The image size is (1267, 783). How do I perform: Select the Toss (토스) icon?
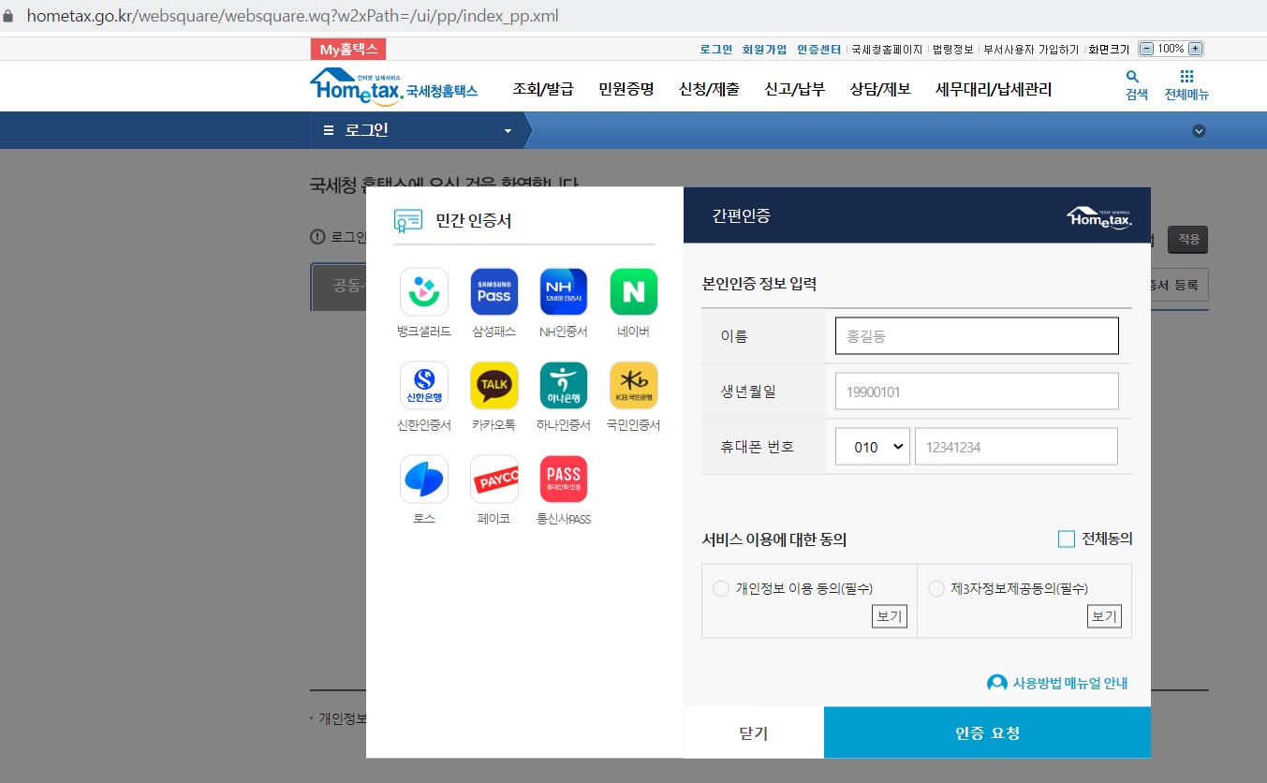click(424, 480)
